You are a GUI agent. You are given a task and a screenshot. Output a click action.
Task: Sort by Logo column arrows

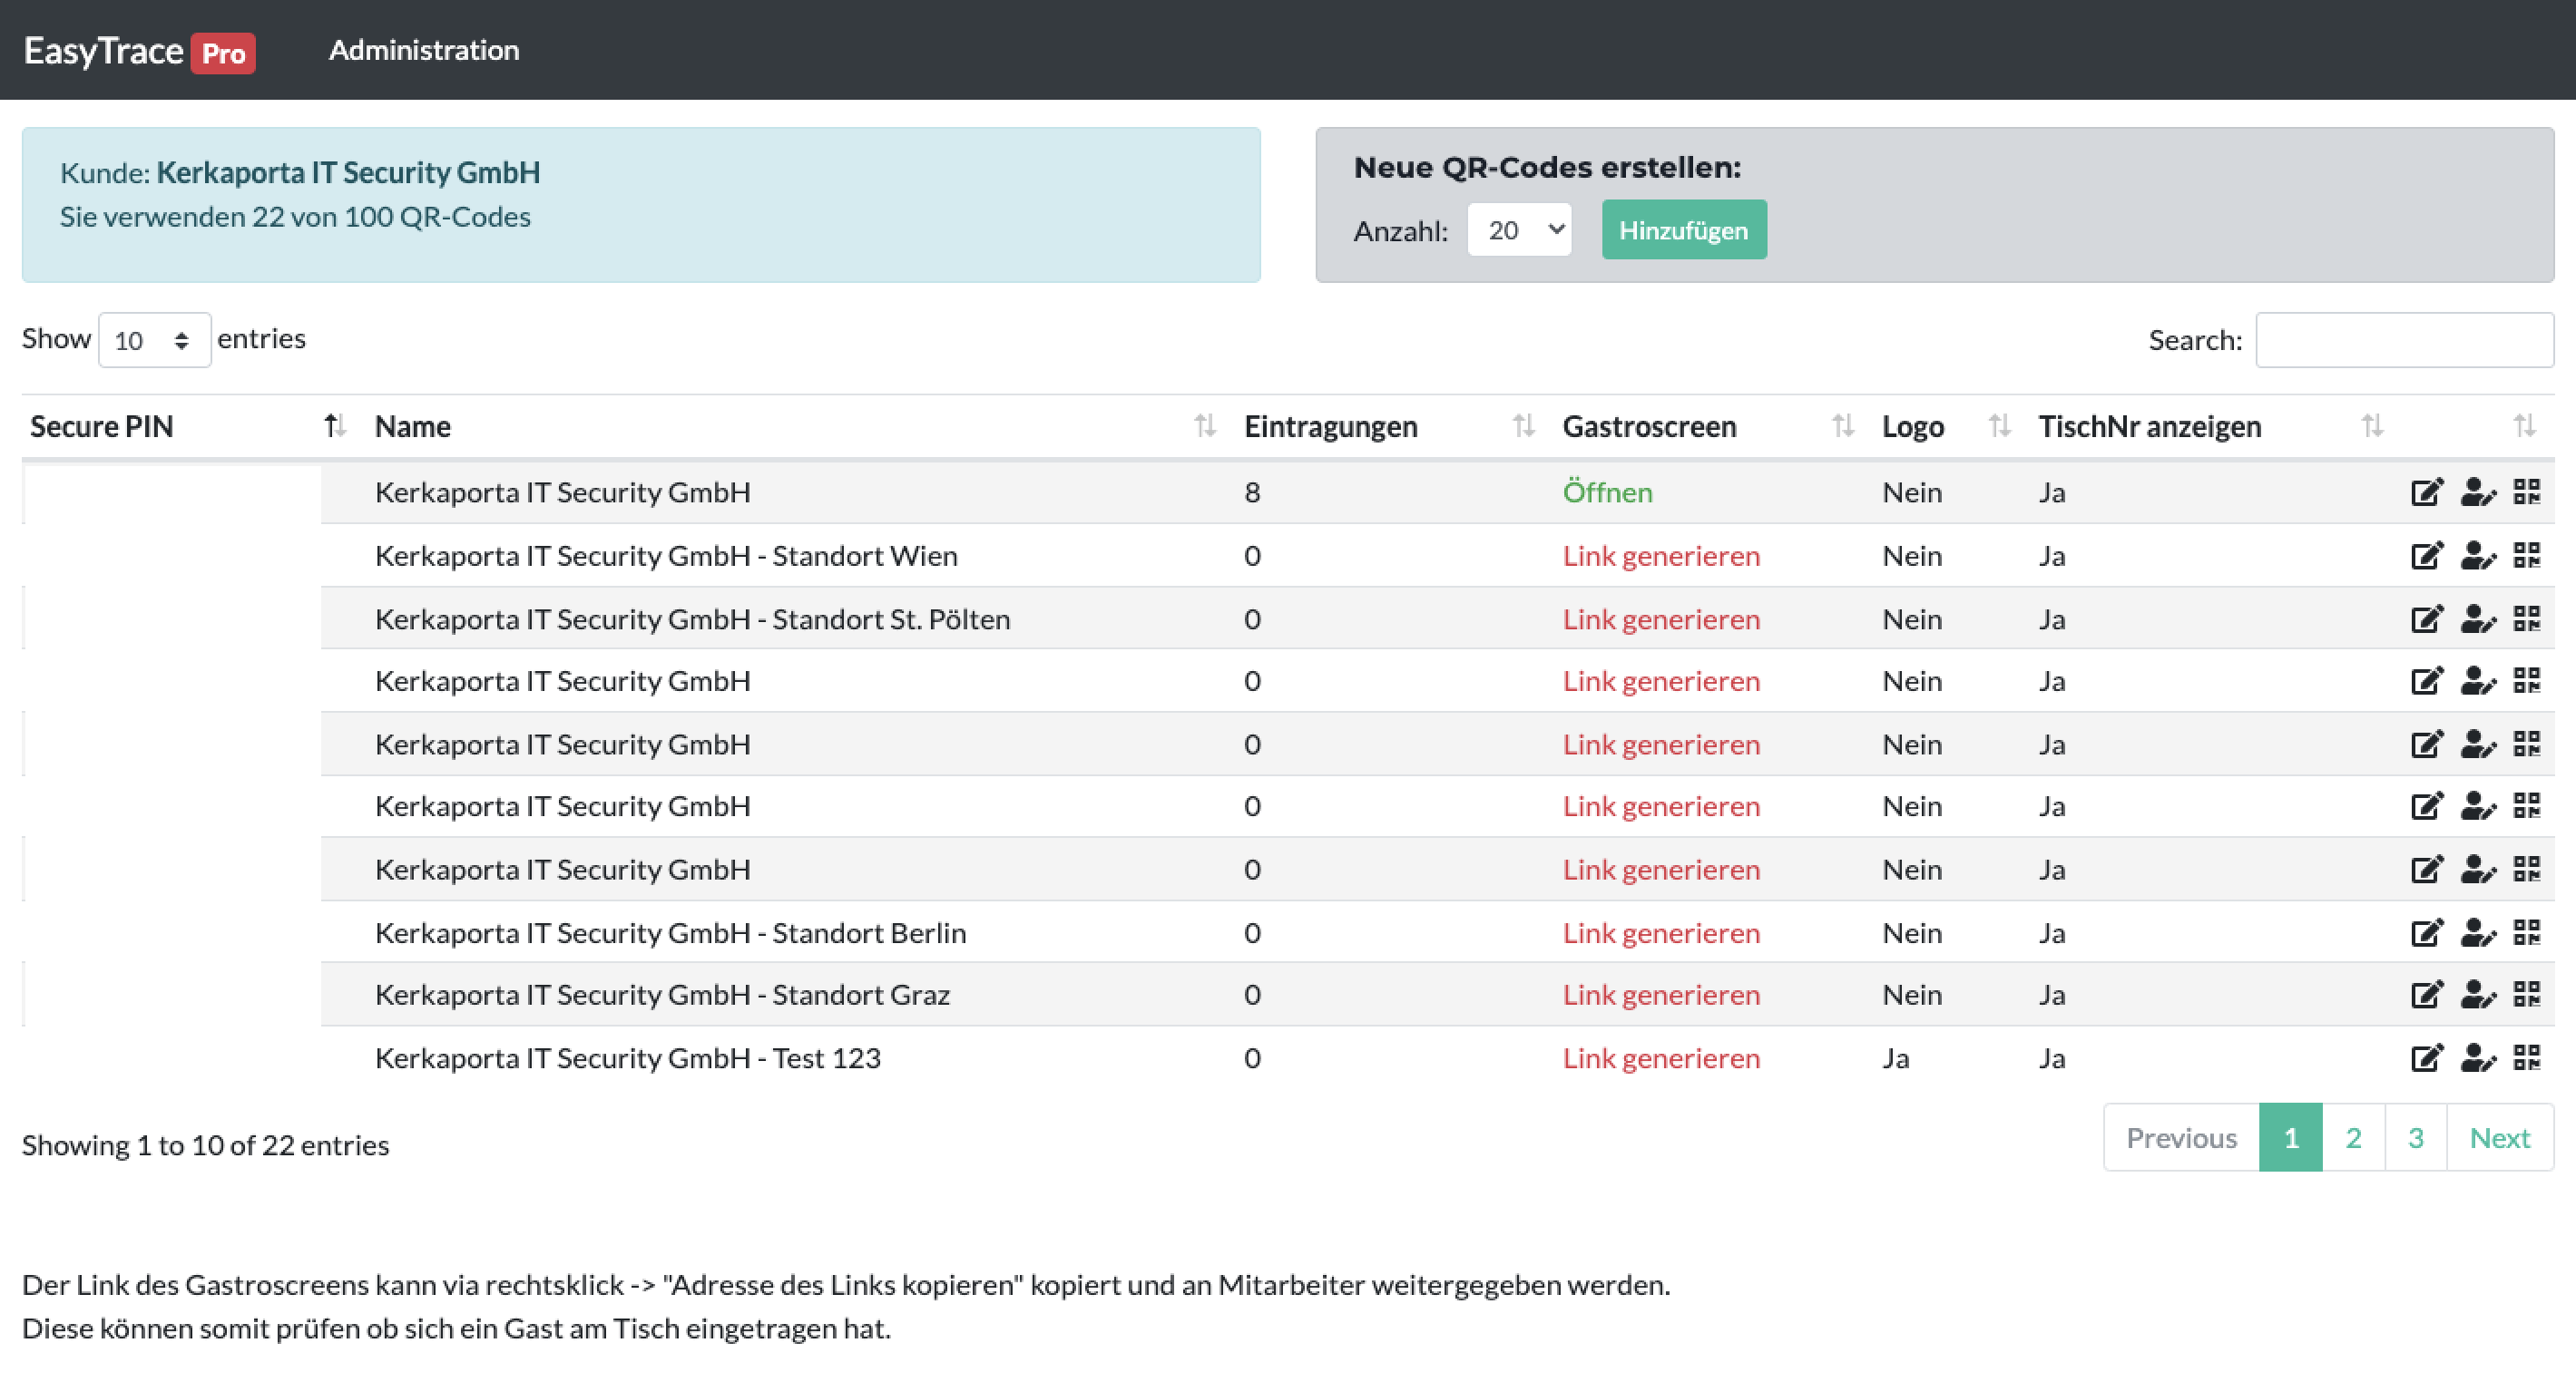tap(1999, 427)
